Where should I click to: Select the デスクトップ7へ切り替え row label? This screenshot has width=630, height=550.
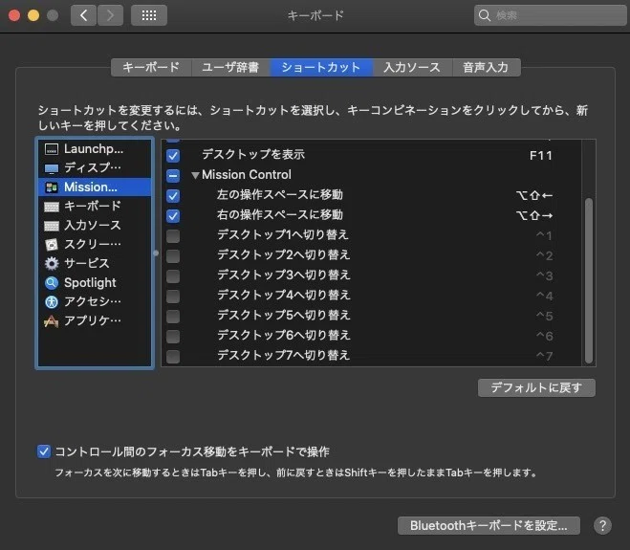point(284,356)
